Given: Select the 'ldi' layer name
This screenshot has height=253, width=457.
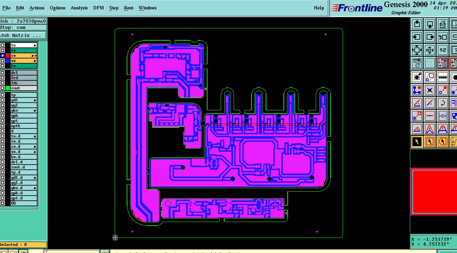Looking at the screenshot, I should [24, 83].
